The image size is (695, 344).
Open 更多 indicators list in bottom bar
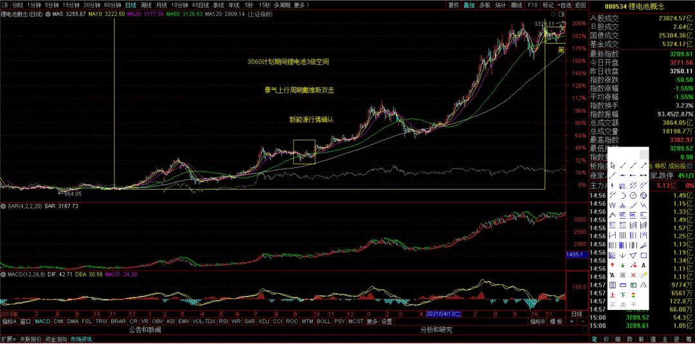(371, 321)
